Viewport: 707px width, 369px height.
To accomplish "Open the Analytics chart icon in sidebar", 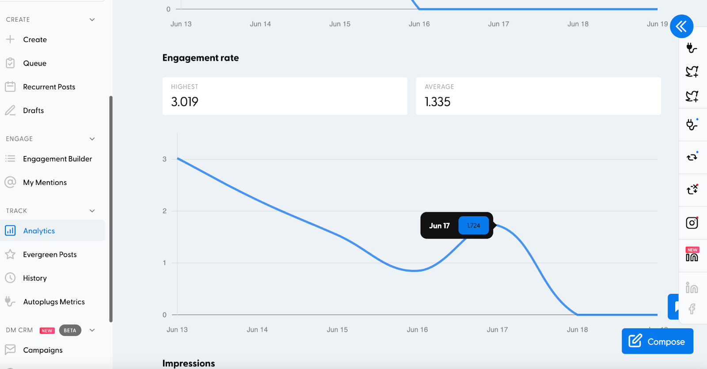I will click(x=10, y=231).
